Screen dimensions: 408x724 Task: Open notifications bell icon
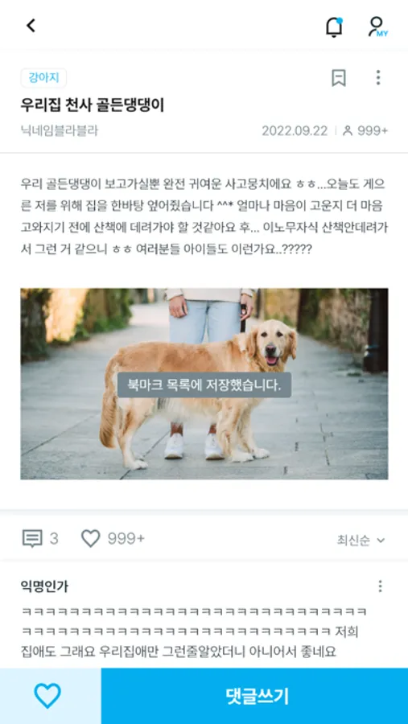coord(334,27)
